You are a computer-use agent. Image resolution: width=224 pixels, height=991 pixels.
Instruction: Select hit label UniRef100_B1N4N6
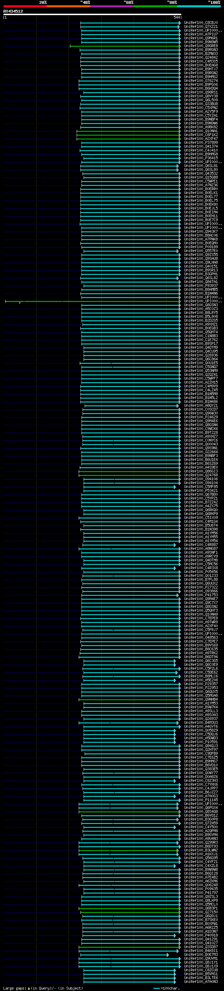(201, 293)
